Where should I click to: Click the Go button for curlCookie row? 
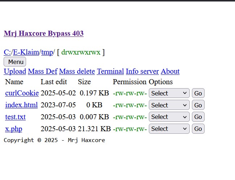198,93
